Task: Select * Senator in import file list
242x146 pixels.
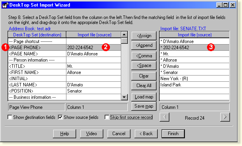Action: point(195,72)
